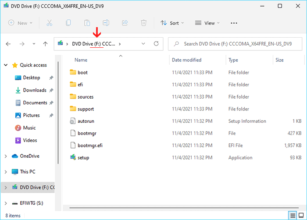The height and width of the screenshot is (220, 307).
Task: Click the drive icon in address bar
Action: [x=60, y=43]
